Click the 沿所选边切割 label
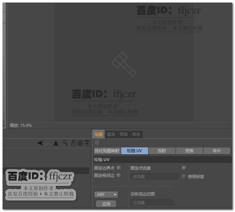This screenshot has width=235, height=212. click(143, 194)
